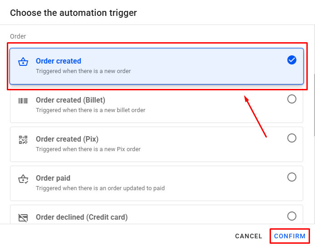Choose the Order created trigger title
The width and height of the screenshot is (315, 246).
tap(59, 61)
